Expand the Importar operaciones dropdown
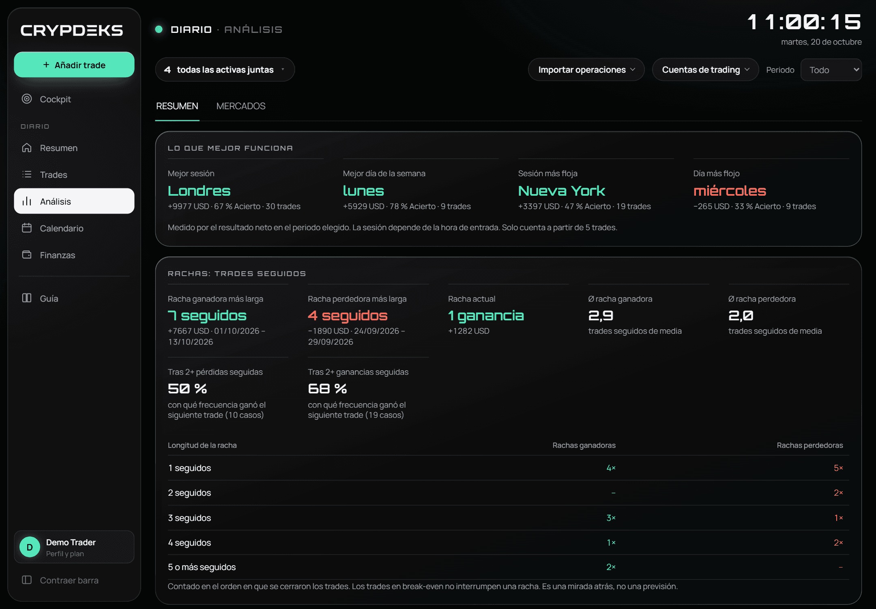This screenshot has width=876, height=609. [x=586, y=69]
